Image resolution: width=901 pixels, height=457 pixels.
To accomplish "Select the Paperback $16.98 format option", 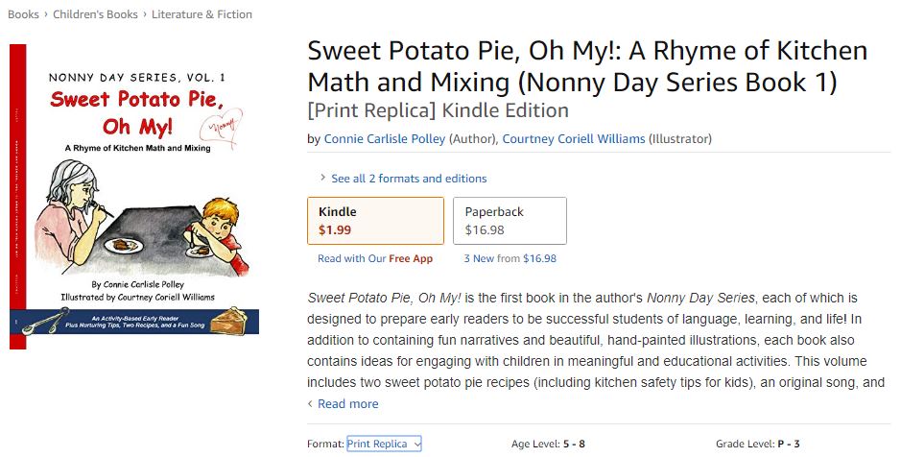I will pyautogui.click(x=510, y=221).
